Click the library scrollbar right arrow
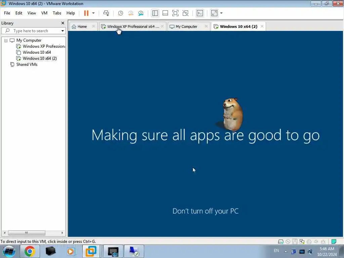 [62, 233]
